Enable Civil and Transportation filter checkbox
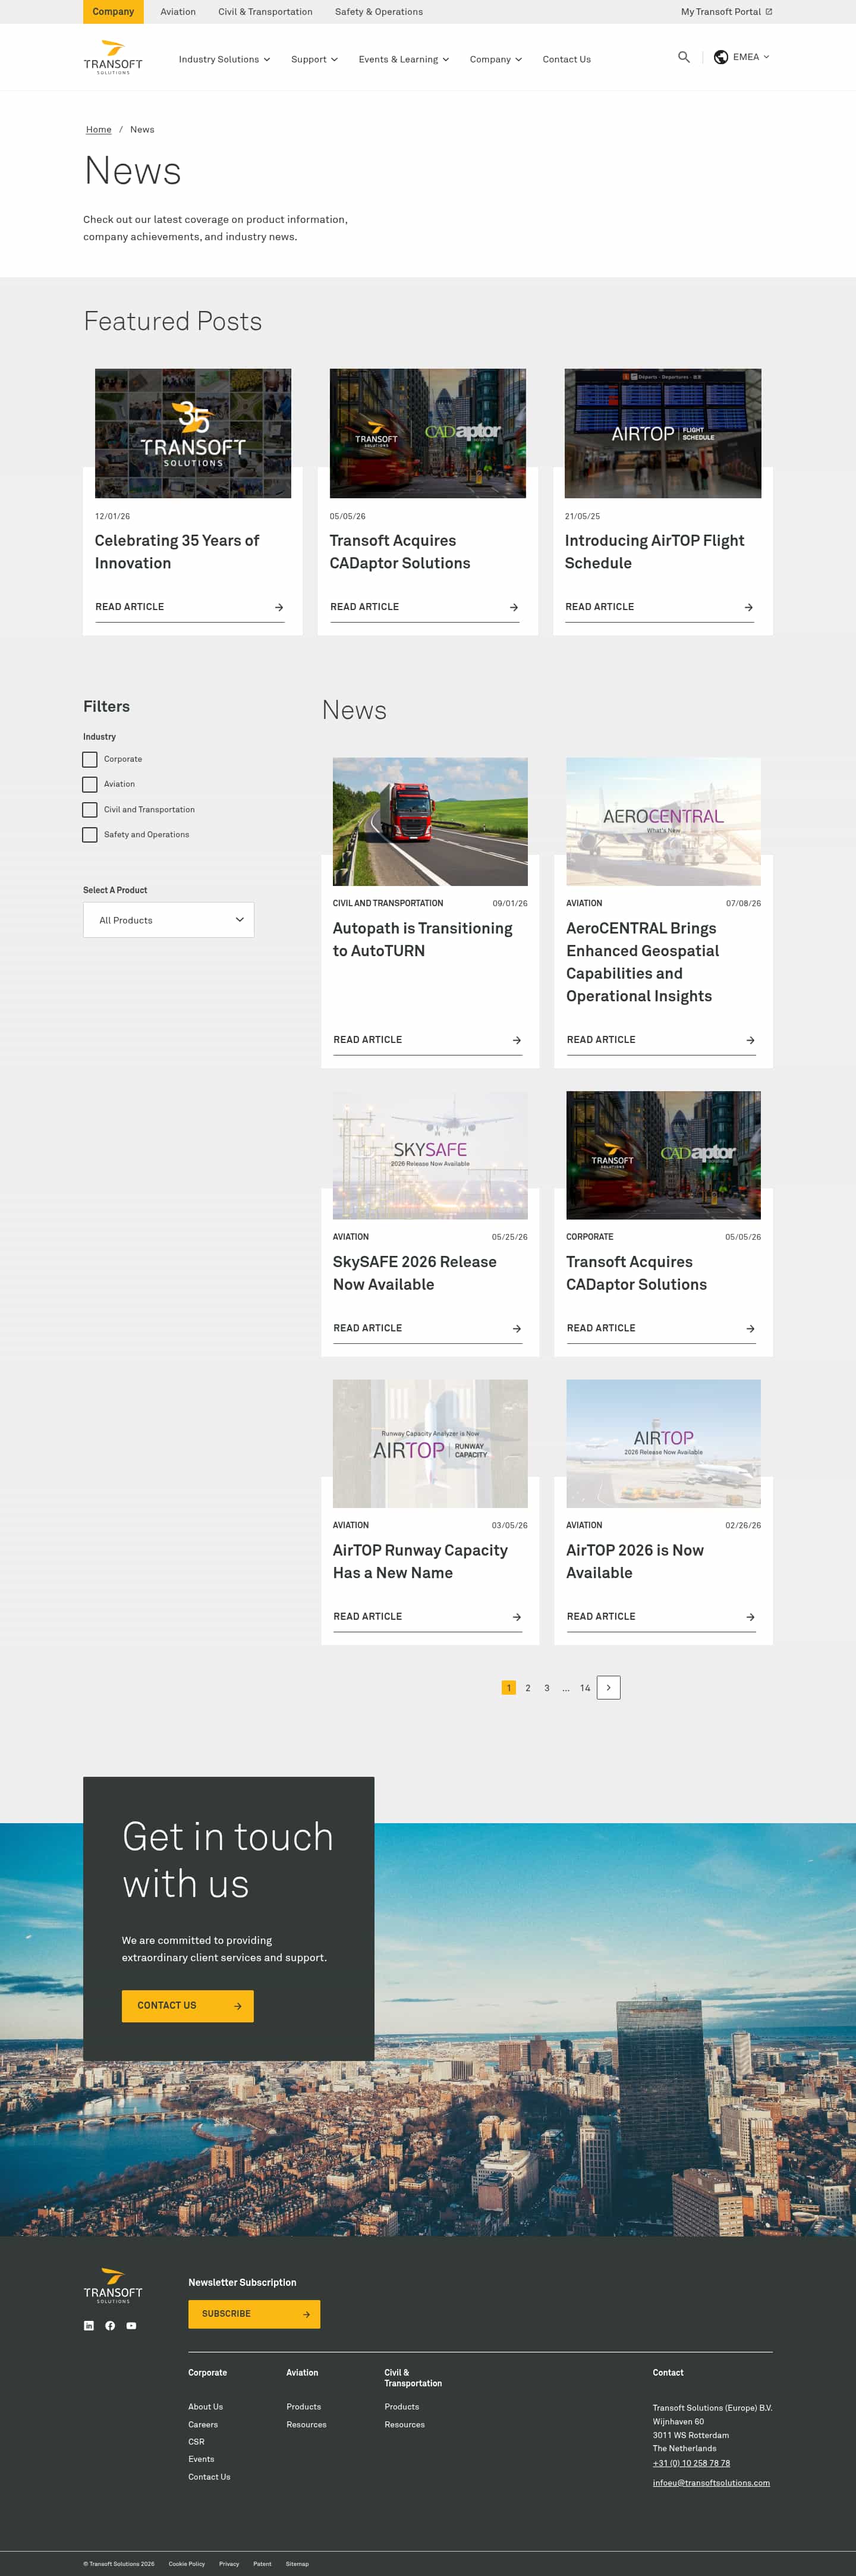This screenshot has width=856, height=2576. point(90,809)
